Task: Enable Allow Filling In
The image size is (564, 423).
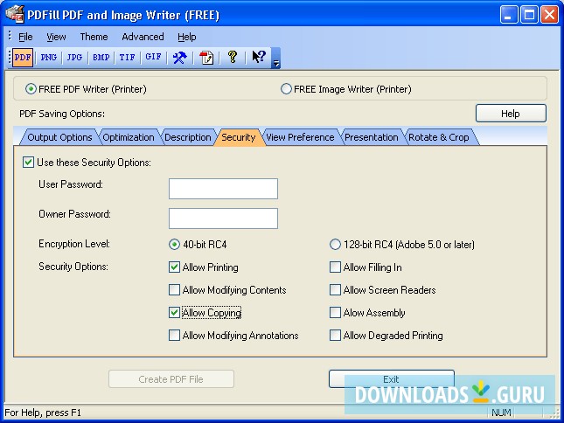Action: click(335, 267)
